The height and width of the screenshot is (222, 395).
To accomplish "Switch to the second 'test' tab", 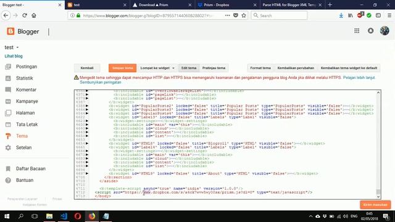I will pos(97,5).
